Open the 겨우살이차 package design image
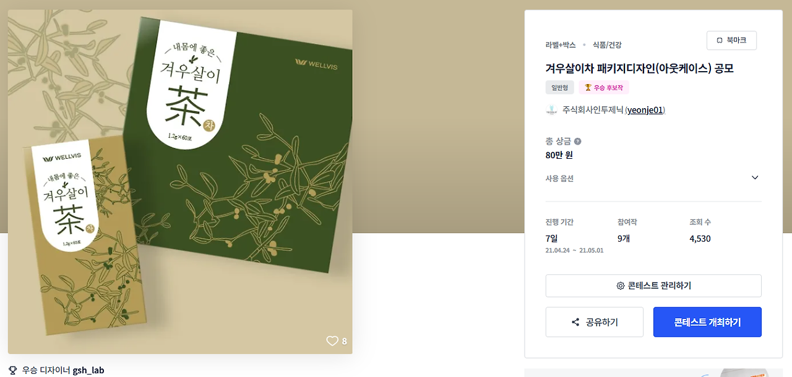The image size is (792, 377). click(180, 182)
